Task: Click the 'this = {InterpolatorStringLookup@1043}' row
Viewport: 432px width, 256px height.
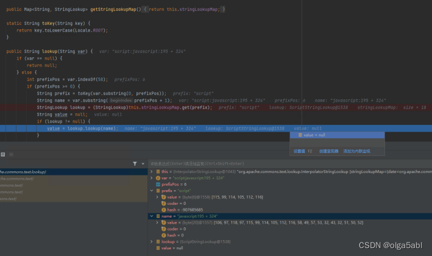Action: coord(290,171)
